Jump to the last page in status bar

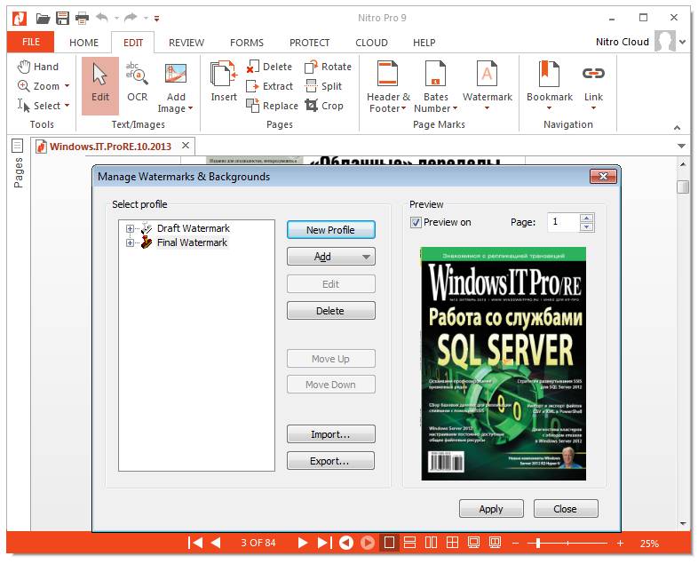click(x=324, y=543)
